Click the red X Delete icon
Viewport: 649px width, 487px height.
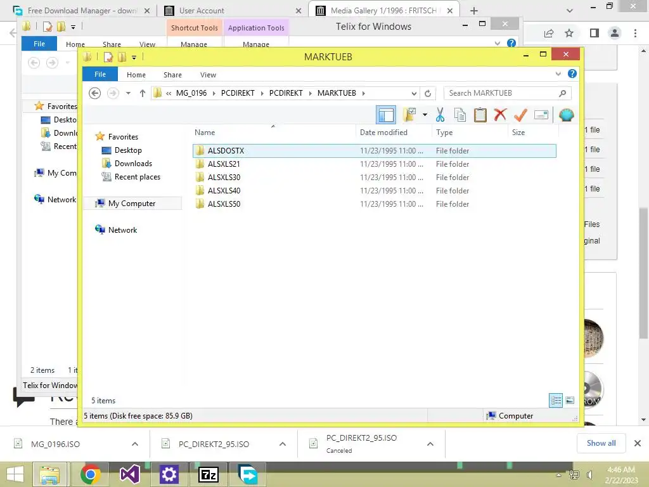pyautogui.click(x=501, y=115)
